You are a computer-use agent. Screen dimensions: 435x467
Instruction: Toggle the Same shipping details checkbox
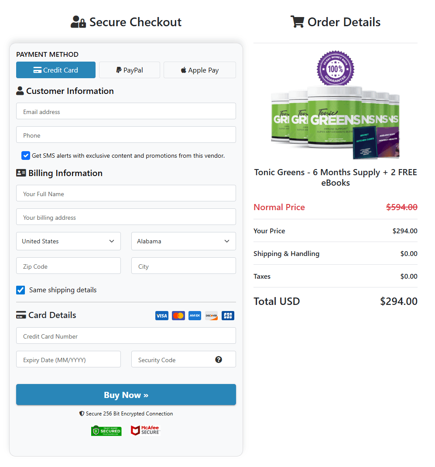click(21, 290)
